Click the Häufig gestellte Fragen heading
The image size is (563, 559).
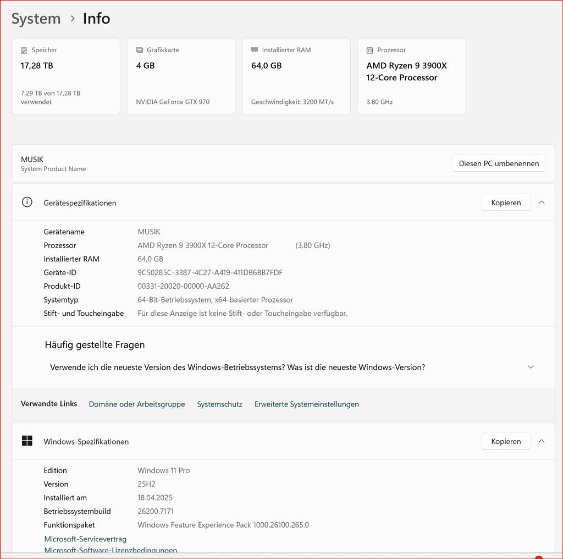point(95,344)
